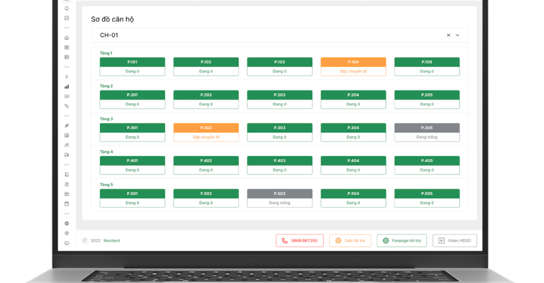
Task: Open the bar chart statistics icon
Action: [67, 87]
